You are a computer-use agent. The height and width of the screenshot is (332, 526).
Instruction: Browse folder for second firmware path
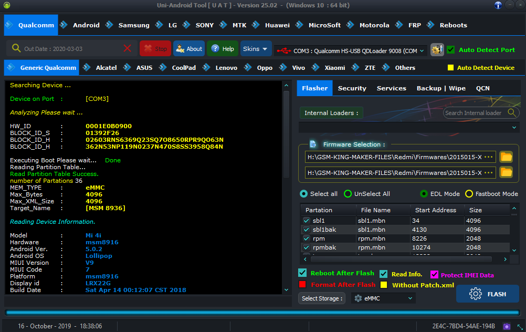pos(506,172)
